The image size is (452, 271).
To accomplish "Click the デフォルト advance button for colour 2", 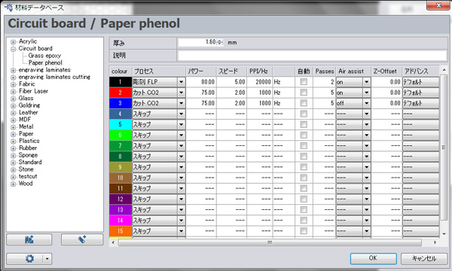I will [420, 93].
